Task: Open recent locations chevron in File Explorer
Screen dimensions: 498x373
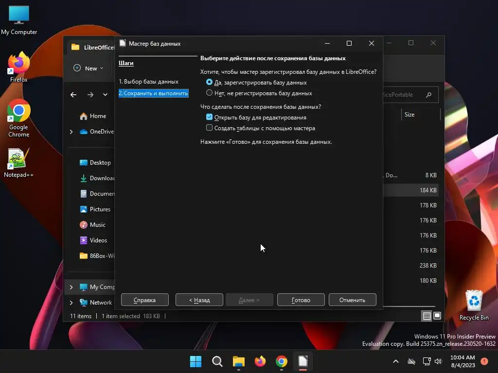Action: [105, 95]
